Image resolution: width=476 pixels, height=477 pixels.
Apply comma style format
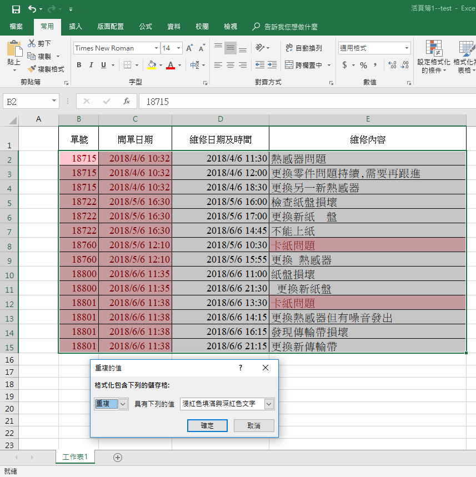point(375,65)
